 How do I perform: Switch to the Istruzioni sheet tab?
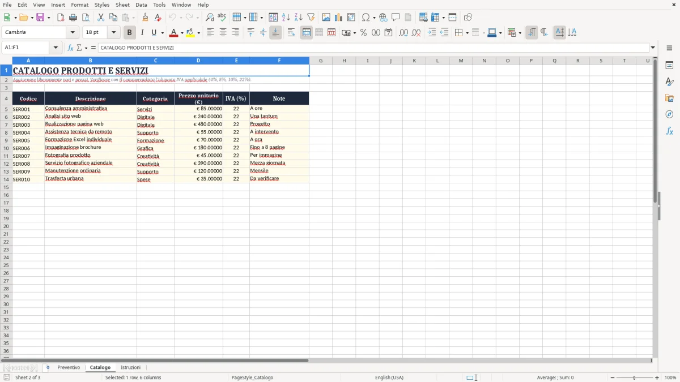130,368
